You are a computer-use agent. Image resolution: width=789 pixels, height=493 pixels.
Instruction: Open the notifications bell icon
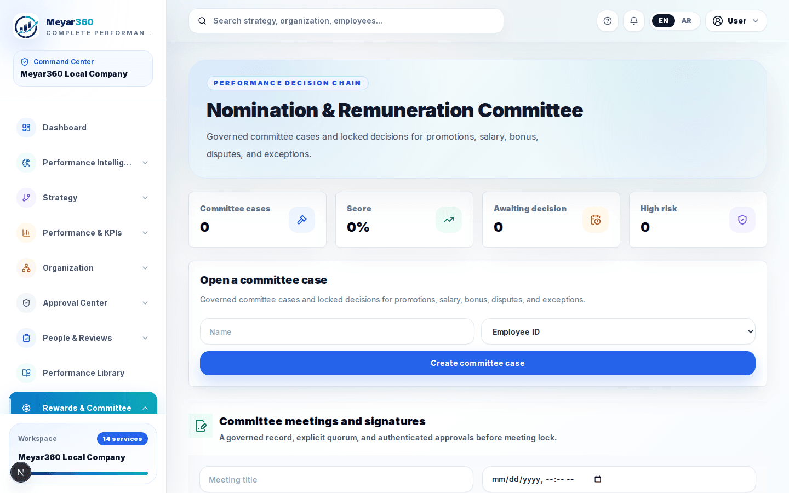[x=634, y=21]
